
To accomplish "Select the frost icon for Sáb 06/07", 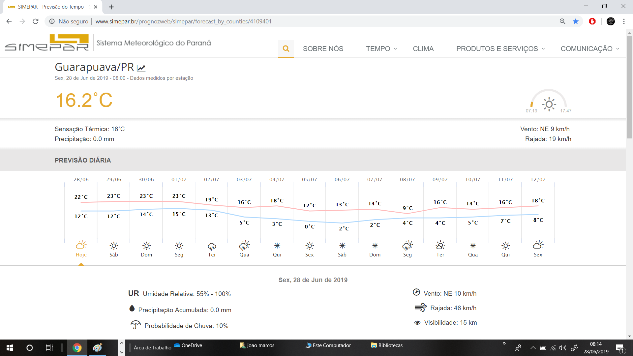I will point(342,246).
